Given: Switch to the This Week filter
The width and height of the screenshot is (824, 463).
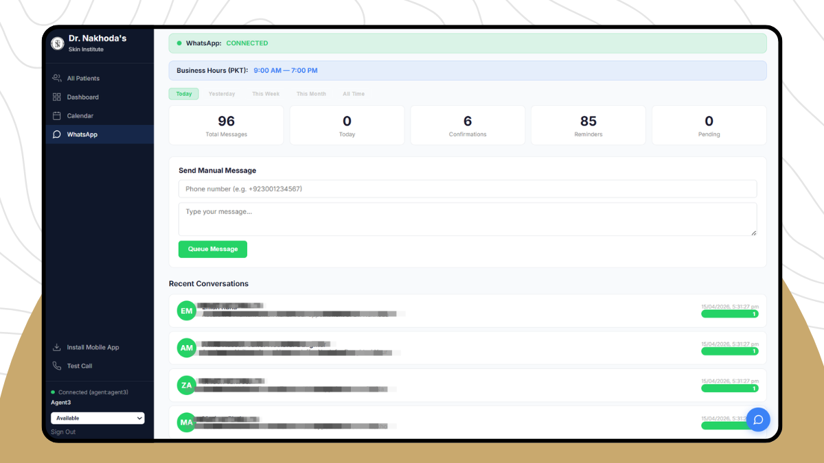Looking at the screenshot, I should point(266,94).
